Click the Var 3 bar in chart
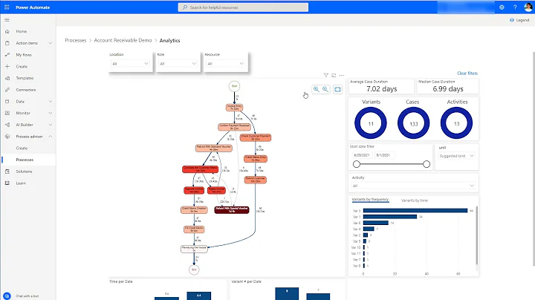 point(415,211)
